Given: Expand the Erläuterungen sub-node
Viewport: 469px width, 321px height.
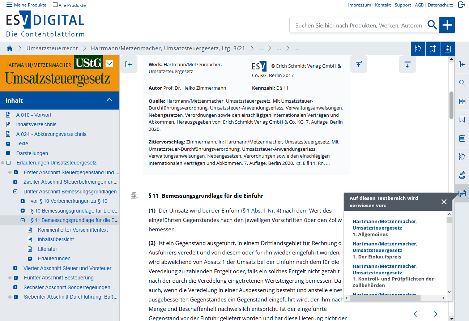Looking at the screenshot, I should pos(30,258).
